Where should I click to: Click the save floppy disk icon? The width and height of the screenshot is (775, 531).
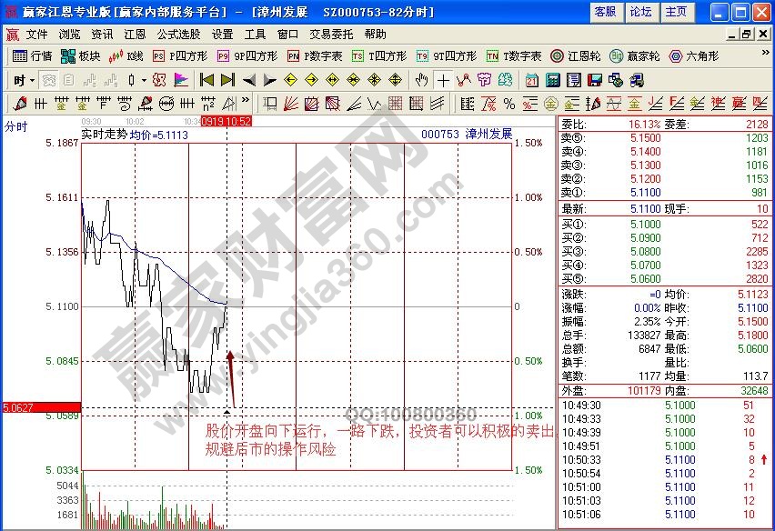pyautogui.click(x=594, y=80)
